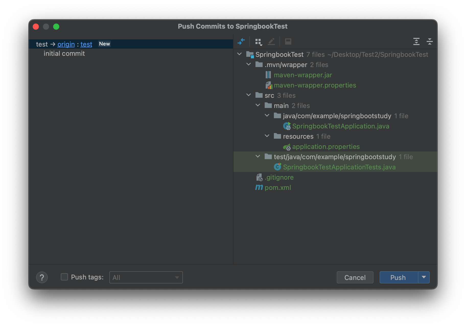466x327 pixels.
Task: Select the maven-wrapper.jar file name
Action: click(303, 75)
